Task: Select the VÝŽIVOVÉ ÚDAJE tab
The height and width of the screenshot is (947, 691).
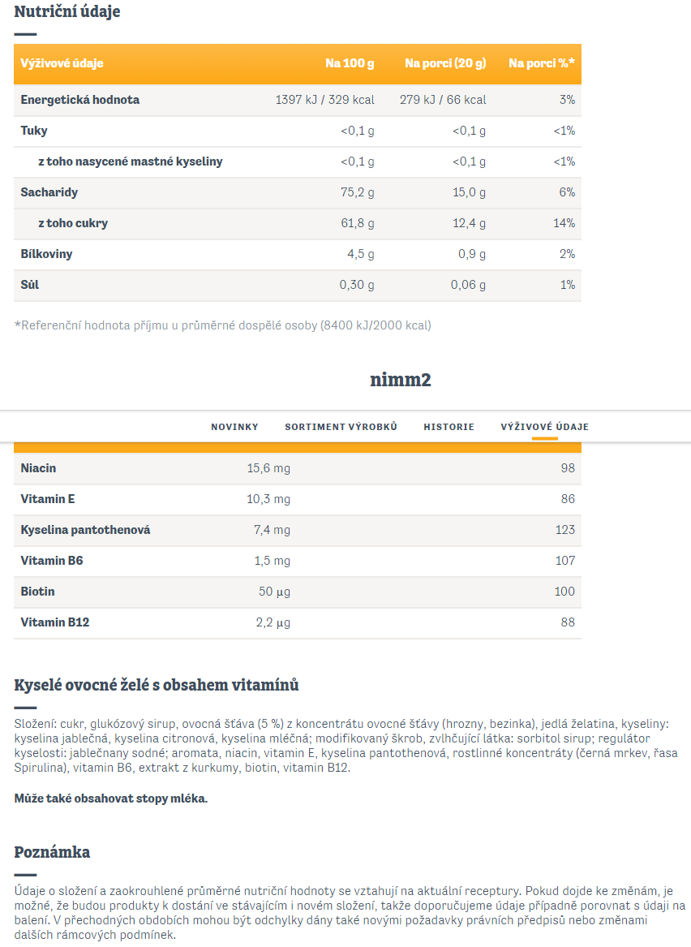Action: (x=544, y=427)
